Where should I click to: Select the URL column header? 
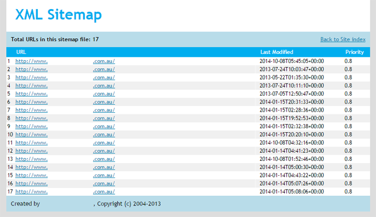coord(21,52)
